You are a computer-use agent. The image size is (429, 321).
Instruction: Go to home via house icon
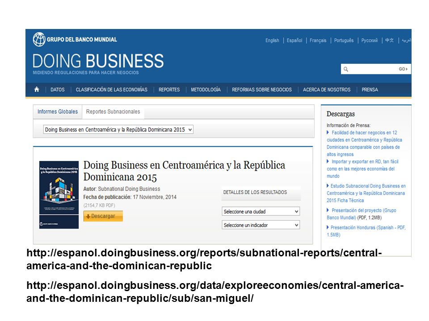pyautogui.click(x=37, y=89)
